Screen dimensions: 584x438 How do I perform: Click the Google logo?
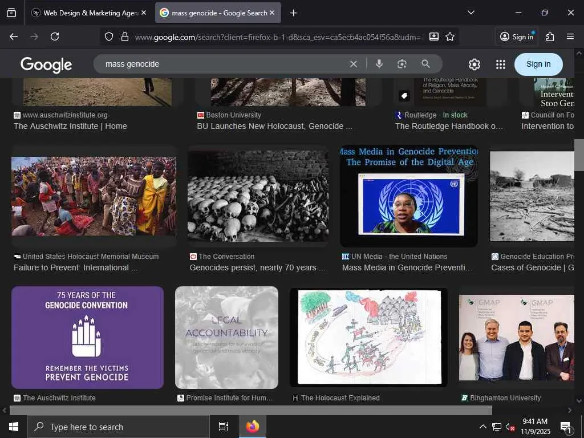(46, 65)
